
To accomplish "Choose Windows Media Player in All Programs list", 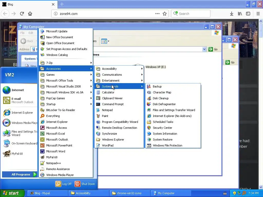I will click(x=66, y=175).
